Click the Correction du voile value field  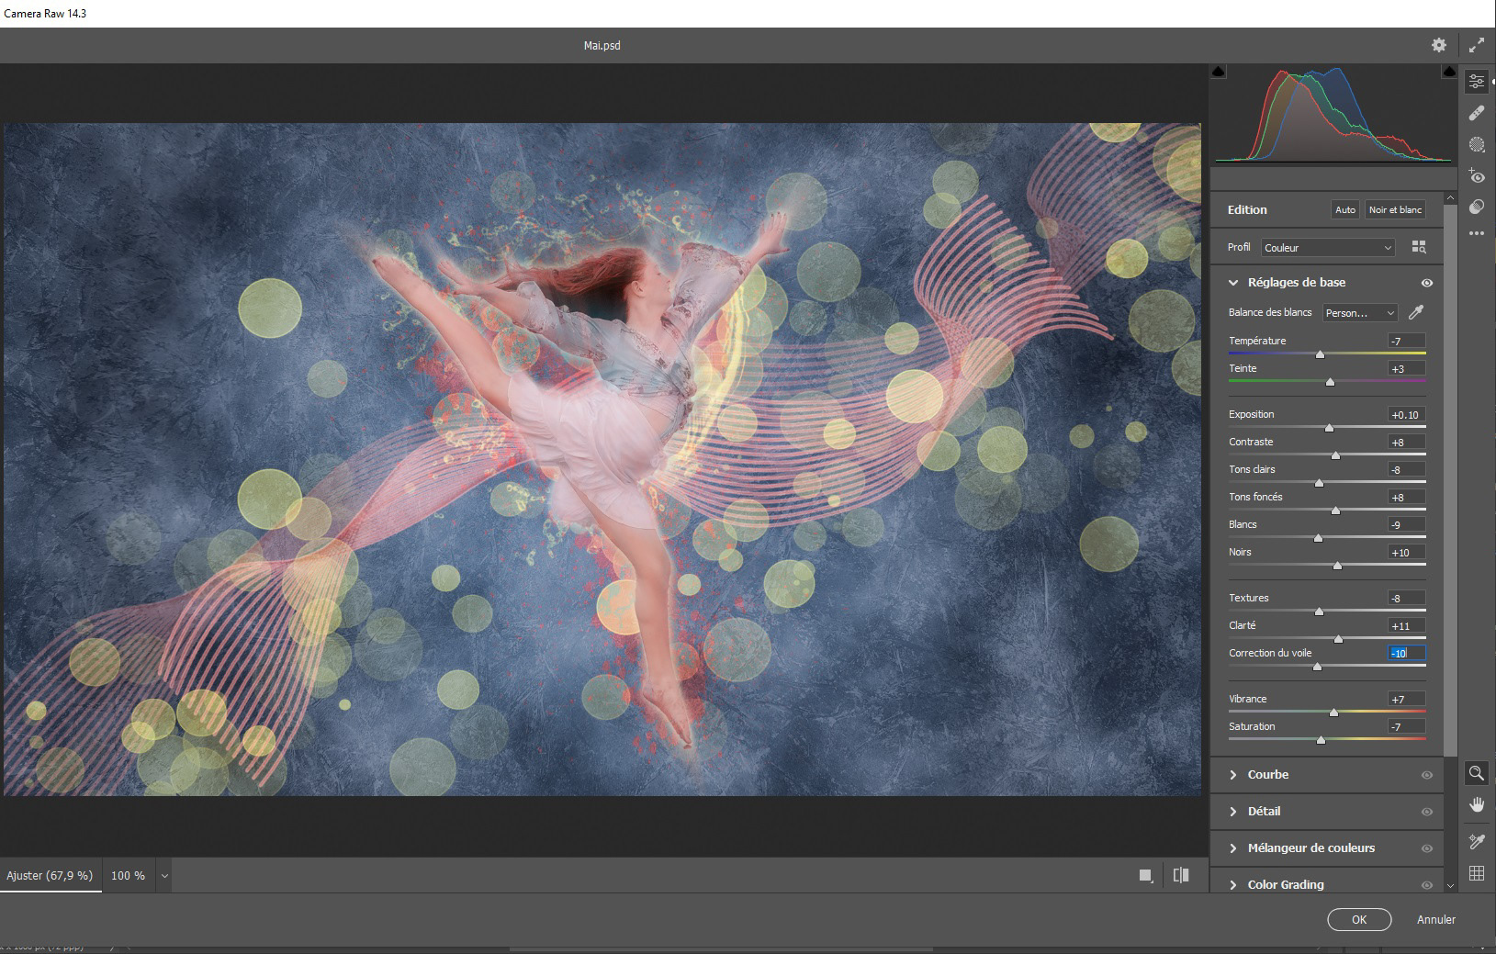tap(1406, 653)
